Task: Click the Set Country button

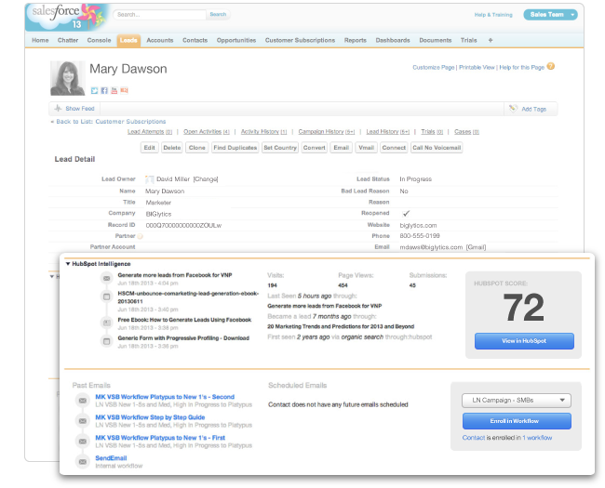Action: (x=280, y=148)
